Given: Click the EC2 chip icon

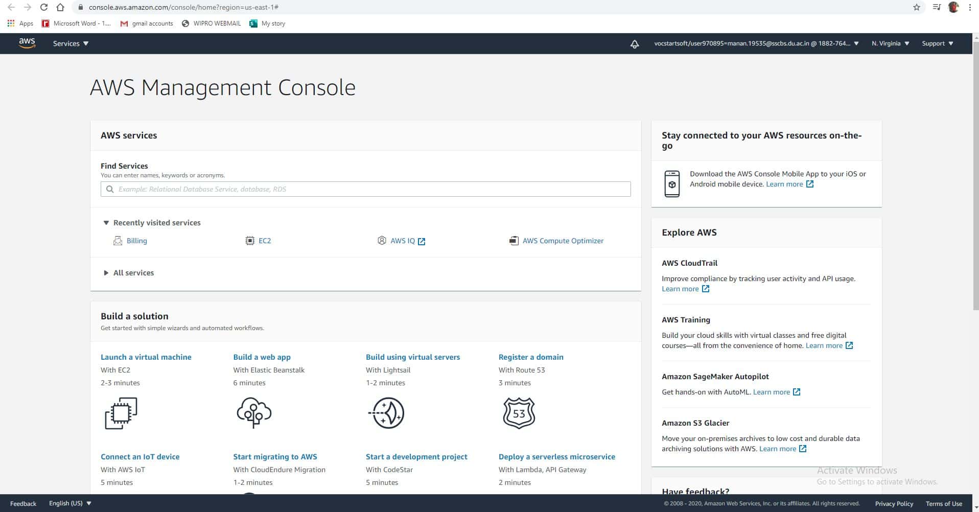Looking at the screenshot, I should [x=250, y=241].
